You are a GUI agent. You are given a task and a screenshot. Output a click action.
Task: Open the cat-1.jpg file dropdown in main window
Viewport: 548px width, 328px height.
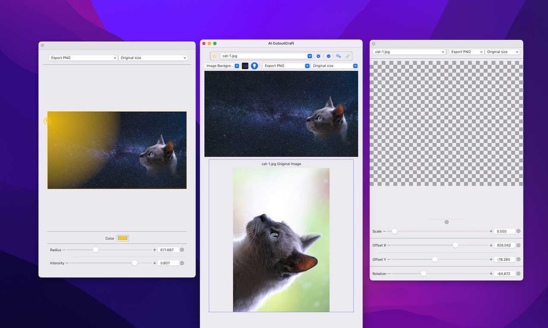(266, 56)
